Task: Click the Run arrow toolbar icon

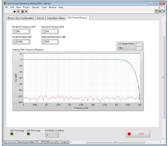Action: pos(14,11)
